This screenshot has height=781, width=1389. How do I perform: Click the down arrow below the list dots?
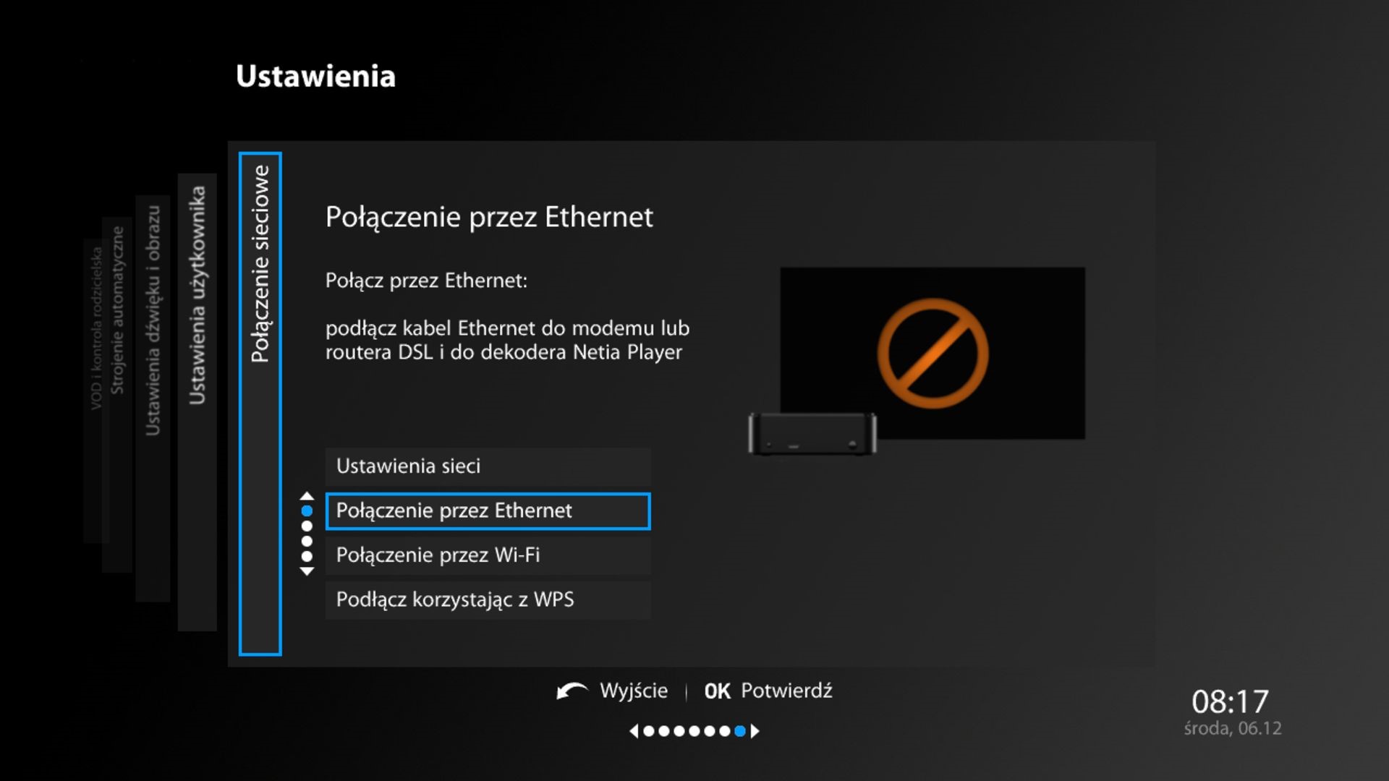point(307,571)
